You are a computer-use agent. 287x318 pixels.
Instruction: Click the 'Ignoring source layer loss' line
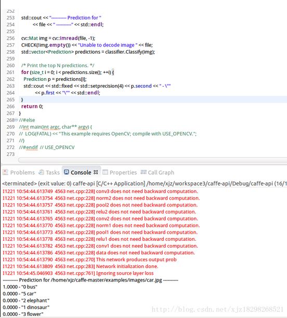coord(78,273)
